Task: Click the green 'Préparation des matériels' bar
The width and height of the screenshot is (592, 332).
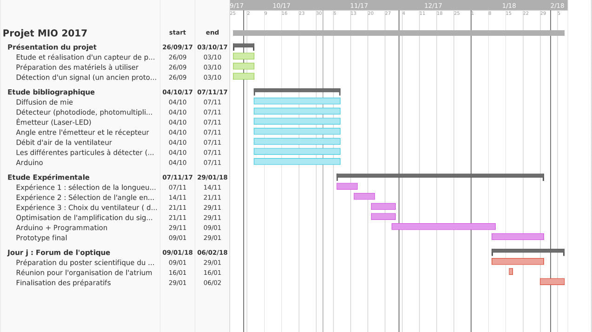Action: pos(243,66)
